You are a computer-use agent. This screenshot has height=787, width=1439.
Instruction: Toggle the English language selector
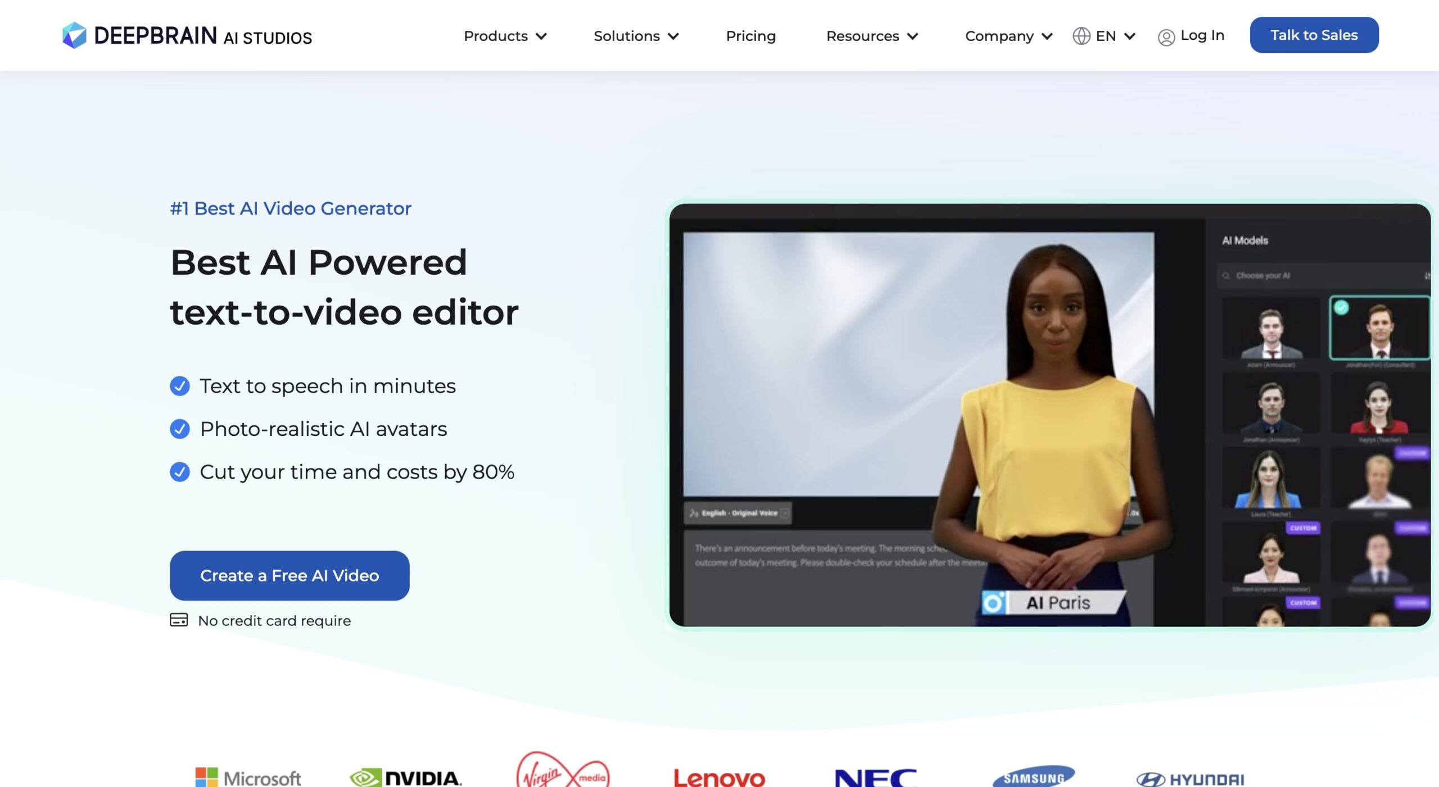tap(1106, 35)
